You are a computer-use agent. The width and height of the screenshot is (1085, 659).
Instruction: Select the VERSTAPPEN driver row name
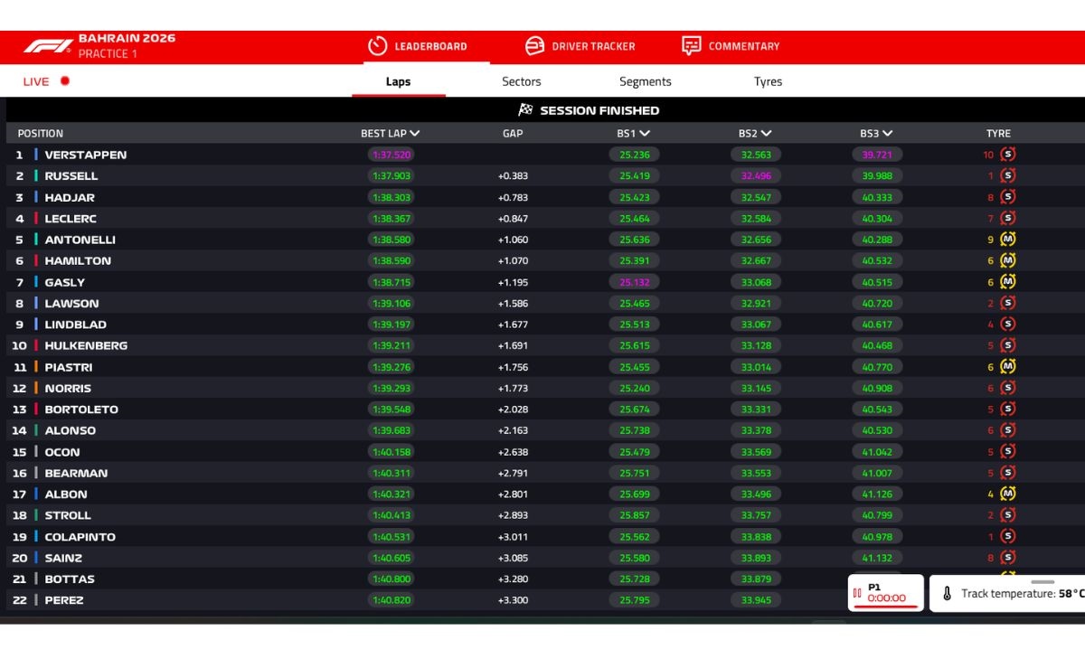coord(86,155)
